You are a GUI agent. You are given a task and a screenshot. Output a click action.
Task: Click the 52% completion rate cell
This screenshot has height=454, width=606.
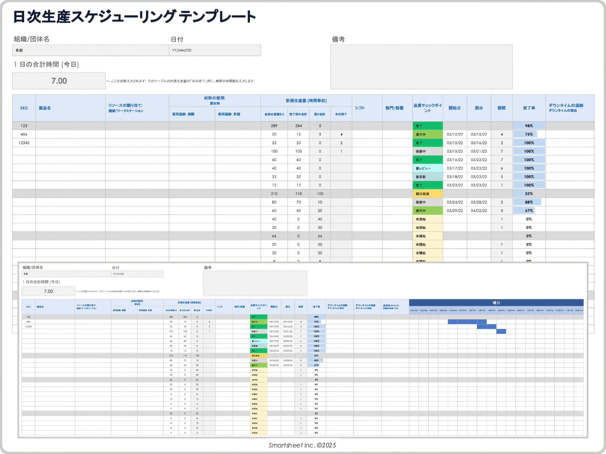[529, 194]
